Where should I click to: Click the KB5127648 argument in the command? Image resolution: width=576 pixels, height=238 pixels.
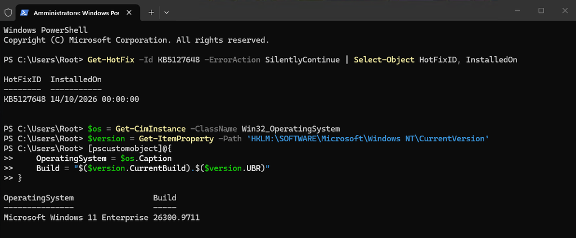pos(179,60)
